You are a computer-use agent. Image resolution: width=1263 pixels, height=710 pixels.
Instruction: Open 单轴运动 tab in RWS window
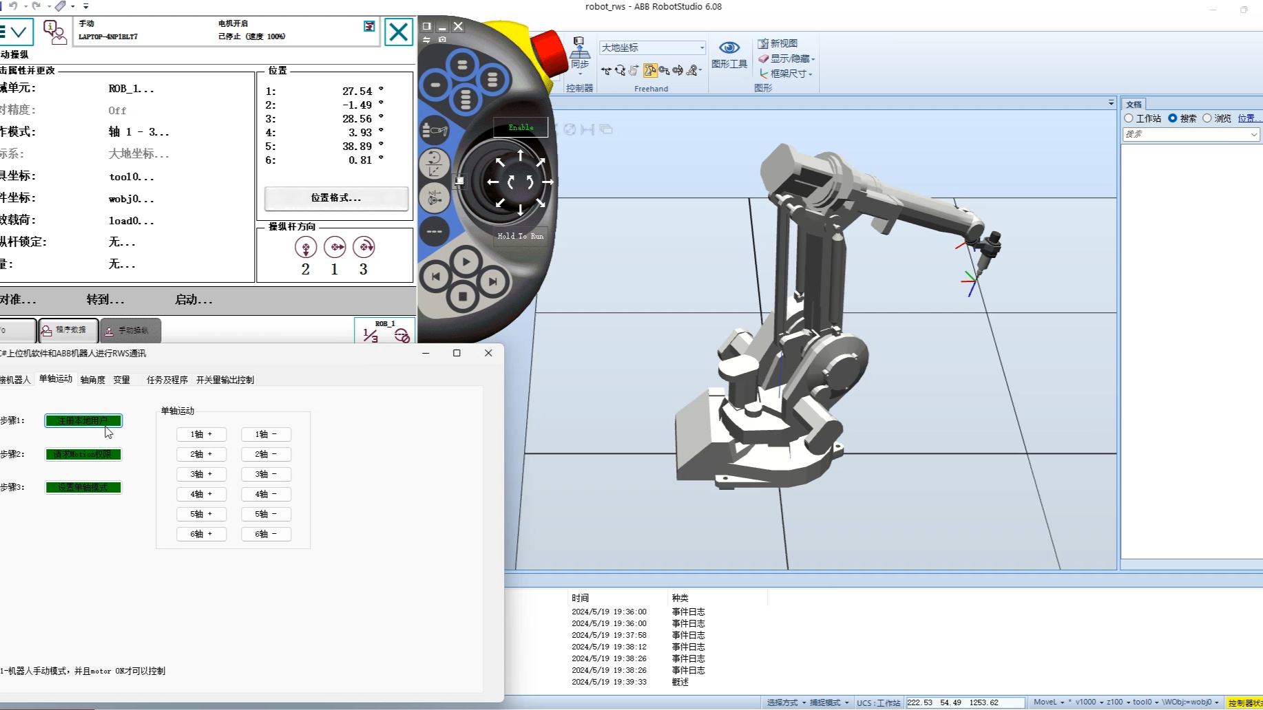click(56, 379)
